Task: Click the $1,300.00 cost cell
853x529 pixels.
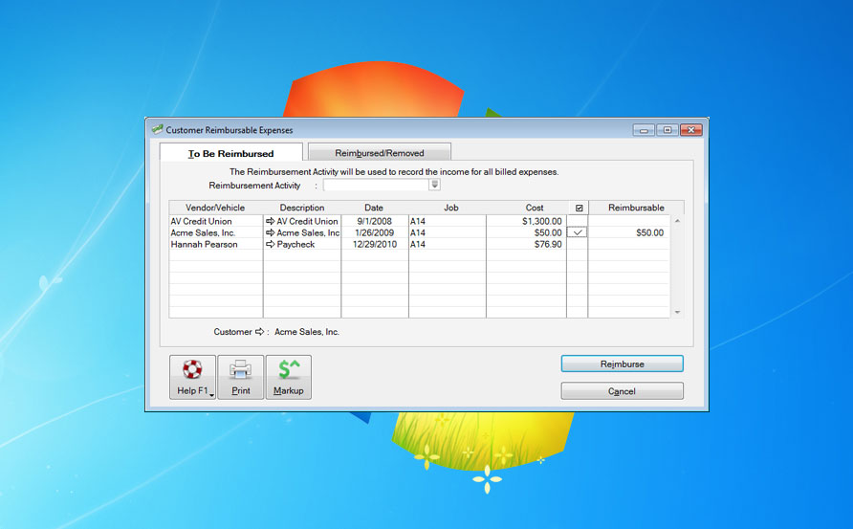Action: click(x=526, y=221)
